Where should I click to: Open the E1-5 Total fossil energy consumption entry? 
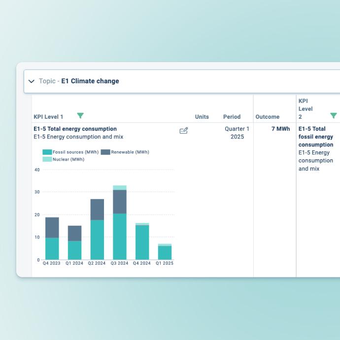pos(315,137)
